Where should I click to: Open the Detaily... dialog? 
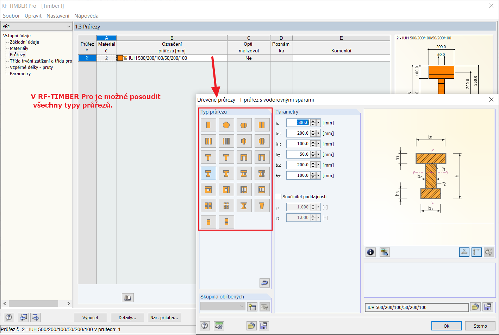pyautogui.click(x=127, y=317)
